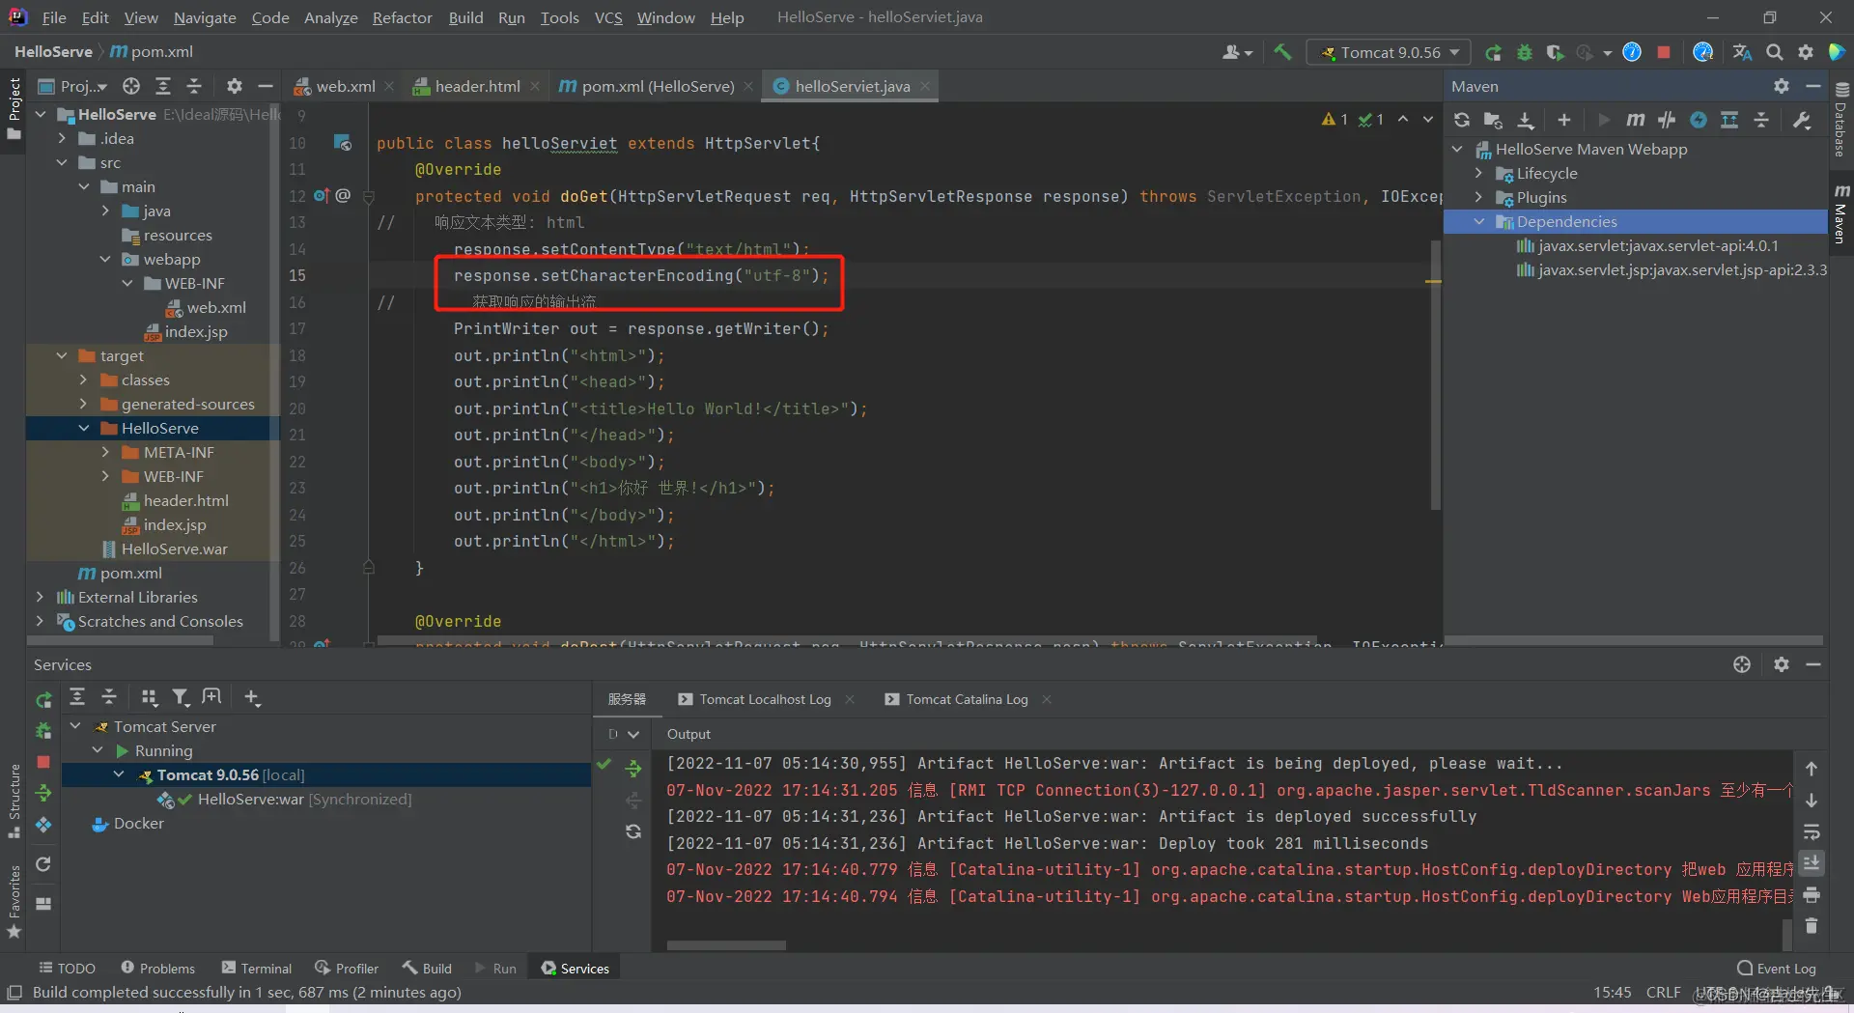1854x1013 pixels.
Task: Filter services with funnel icon
Action: 181,697
